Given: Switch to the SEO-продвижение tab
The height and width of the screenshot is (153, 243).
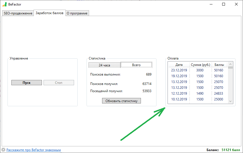Looking at the screenshot, I should point(18,13).
